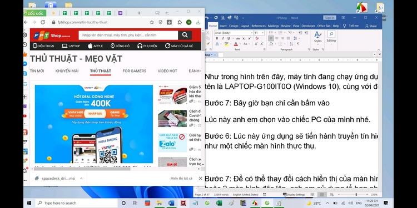
Task: Expand spacedesk download item chevron
Action: point(81,178)
